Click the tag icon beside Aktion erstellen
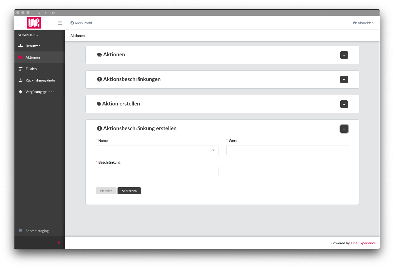Screen dimensions: 394x268 pos(99,104)
